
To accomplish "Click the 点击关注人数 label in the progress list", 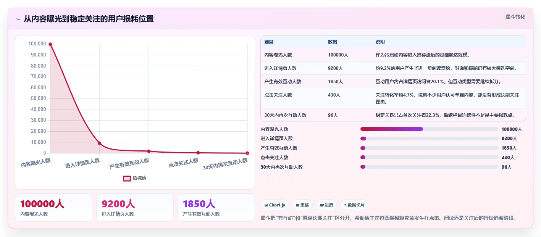I will coord(275,157).
